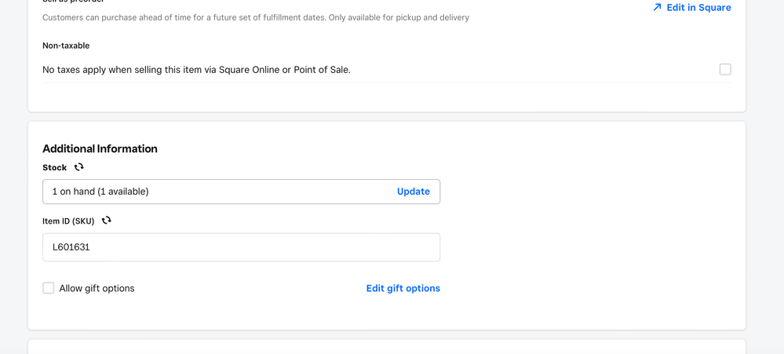Click the Item ID (SKU) label

(x=68, y=221)
